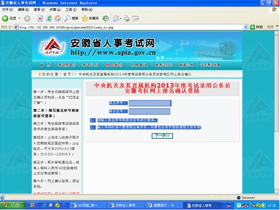The height and width of the screenshot is (210, 280).
Task: Click the Print icon in toolbar
Action: tap(127, 18)
